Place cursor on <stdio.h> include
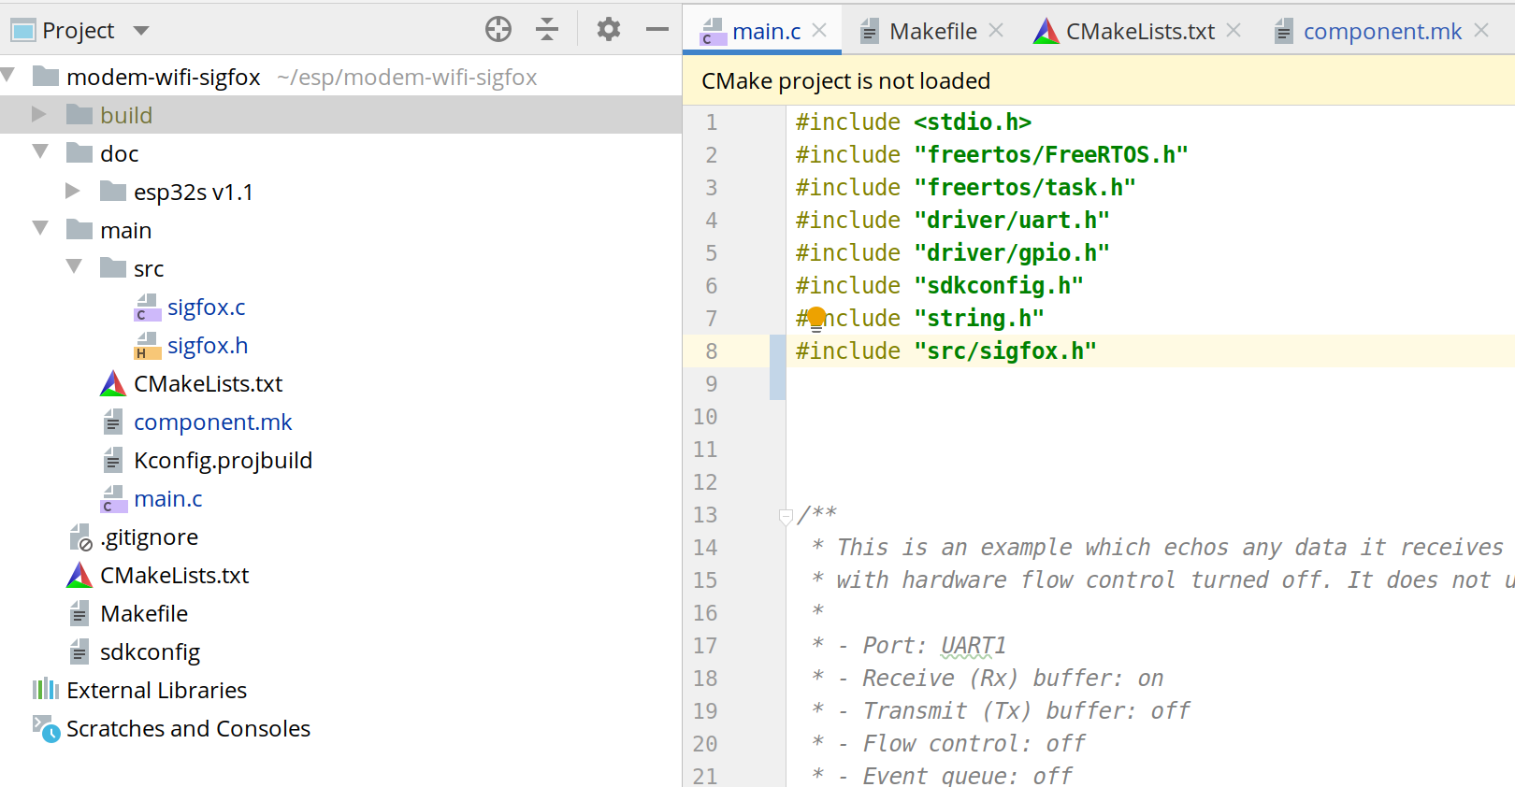Image resolution: width=1515 pixels, height=787 pixels. pos(973,122)
